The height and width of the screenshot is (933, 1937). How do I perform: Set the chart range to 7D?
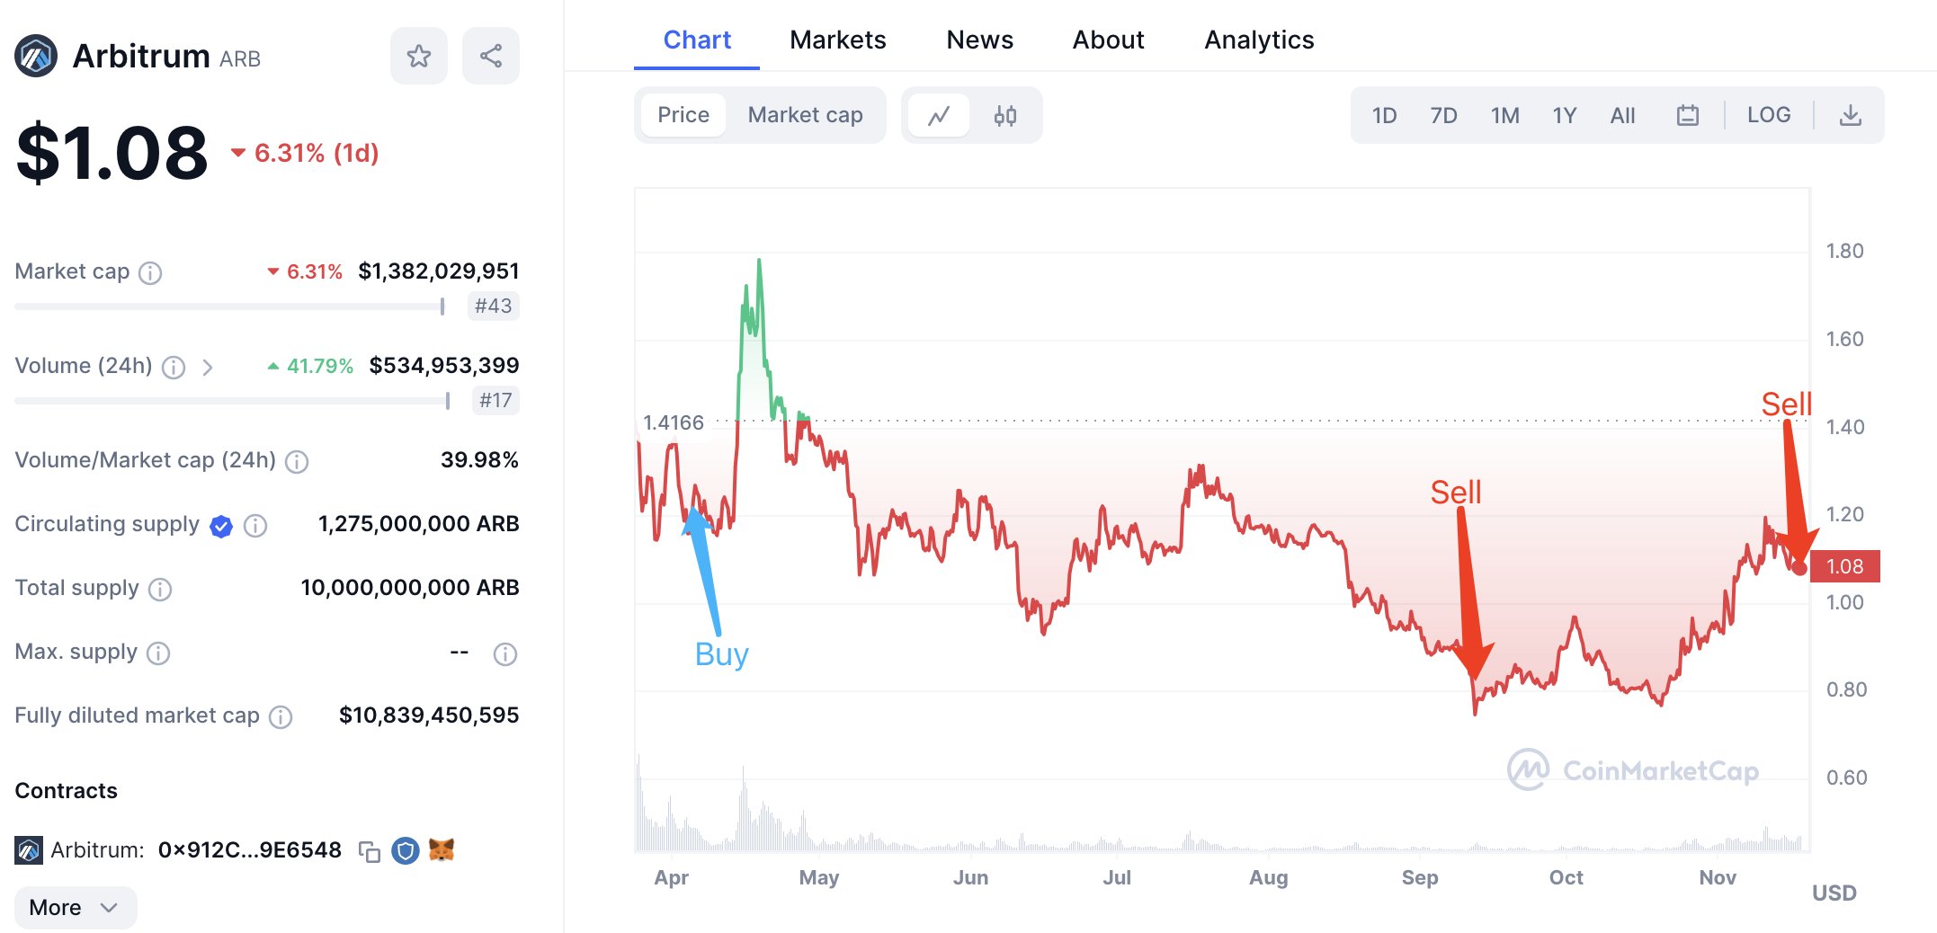1442,116
